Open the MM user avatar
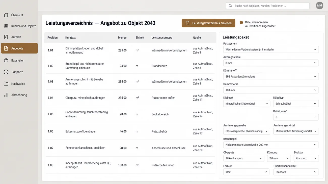This screenshot has width=328, height=184. [x=320, y=6]
